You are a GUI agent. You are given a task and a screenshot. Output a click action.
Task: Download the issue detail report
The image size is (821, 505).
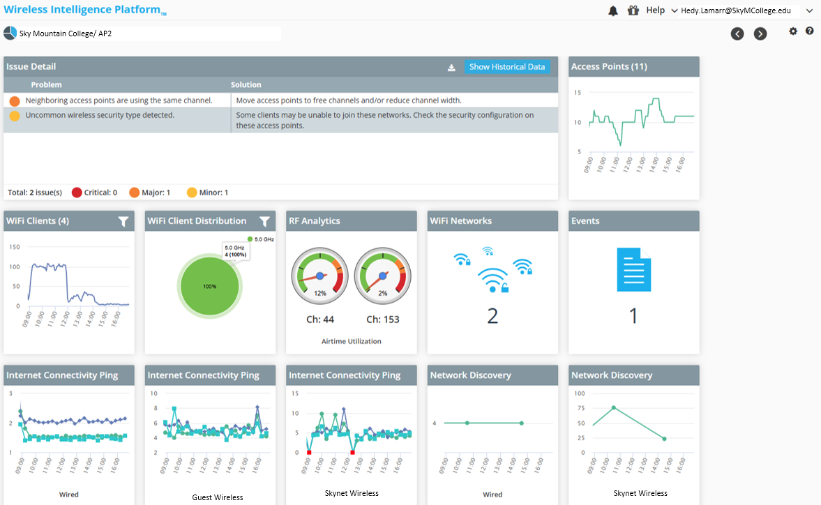451,68
